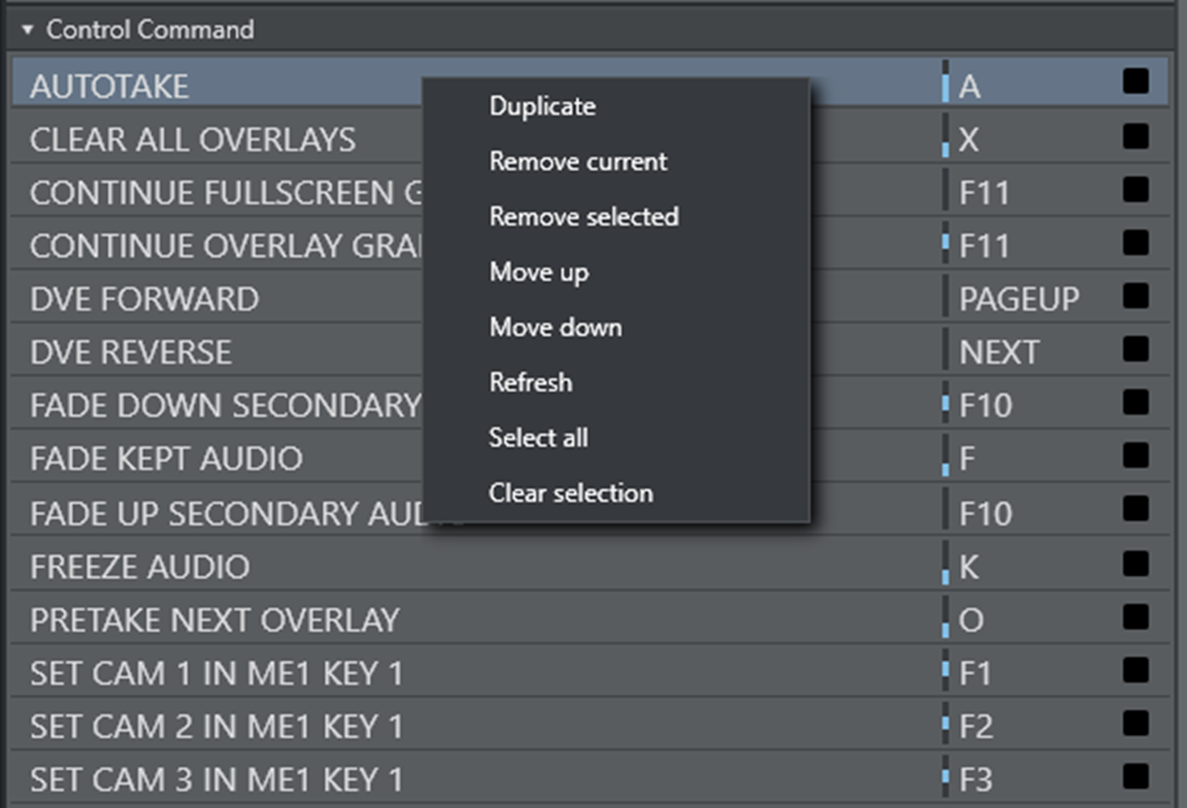Open color swatch for FREEZE AUDIO
Screen dimensions: 1187x808
point(1135,564)
